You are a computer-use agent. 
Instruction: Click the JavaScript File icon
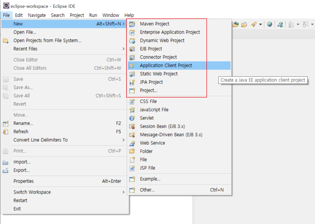pyautogui.click(x=132, y=110)
